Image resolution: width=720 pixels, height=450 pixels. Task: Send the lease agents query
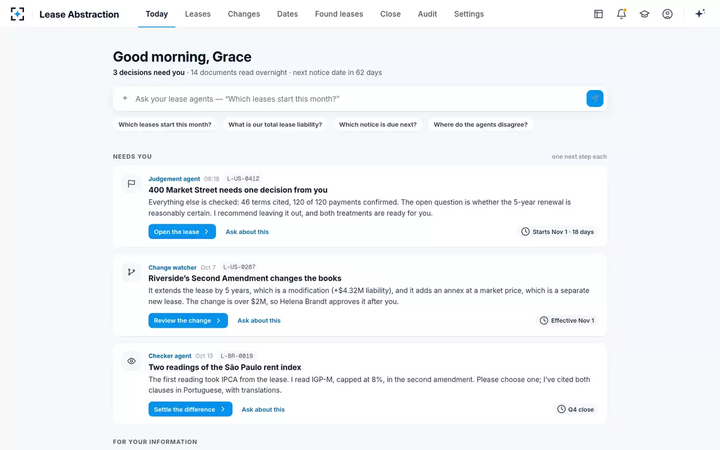(x=595, y=98)
